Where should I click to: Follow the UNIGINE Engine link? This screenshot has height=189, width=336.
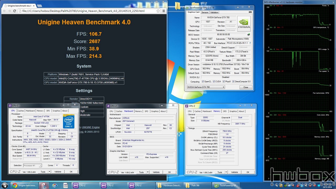pyautogui.click(x=91, y=127)
